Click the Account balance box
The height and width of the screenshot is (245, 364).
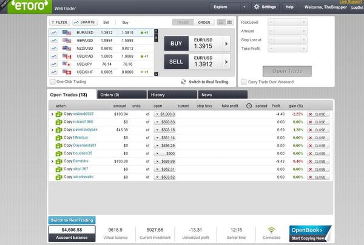(72, 233)
